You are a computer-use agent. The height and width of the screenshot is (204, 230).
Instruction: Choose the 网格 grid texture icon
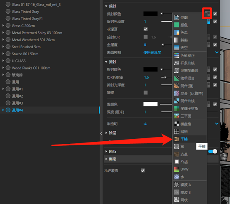point(176,131)
